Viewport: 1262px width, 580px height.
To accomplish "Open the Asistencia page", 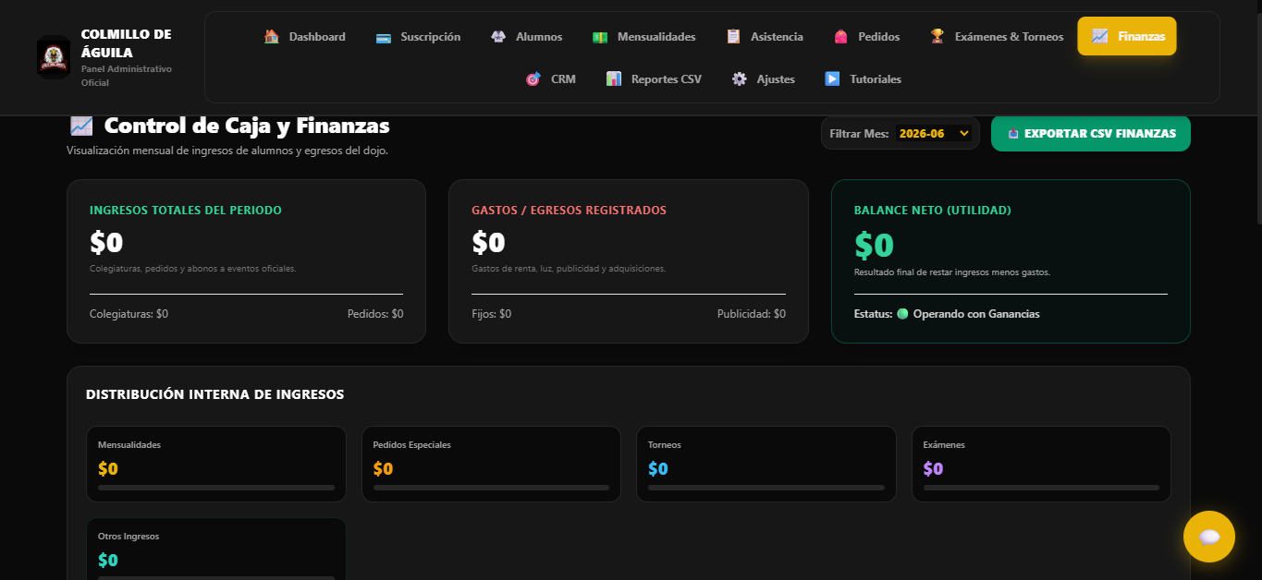I will click(765, 37).
